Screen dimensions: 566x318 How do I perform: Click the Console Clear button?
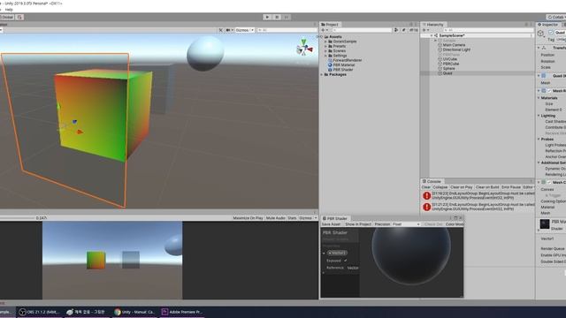click(x=426, y=187)
